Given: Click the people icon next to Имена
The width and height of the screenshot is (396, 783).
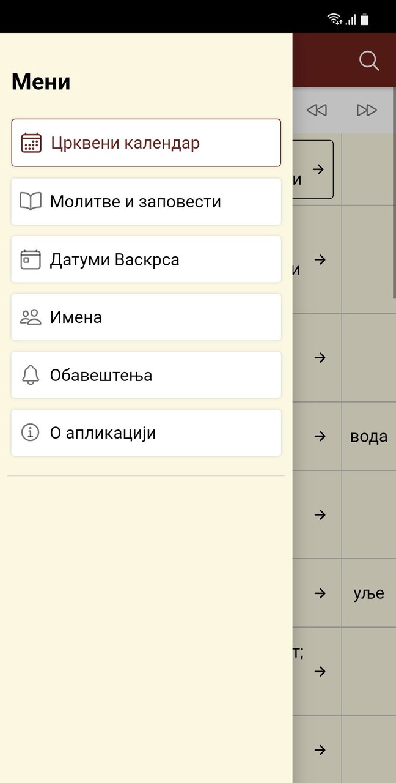Looking at the screenshot, I should coord(29,317).
